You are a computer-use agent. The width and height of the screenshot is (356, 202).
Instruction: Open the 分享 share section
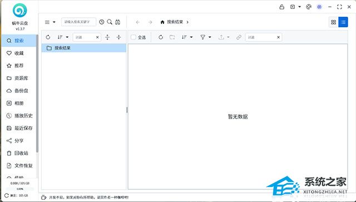pos(18,141)
